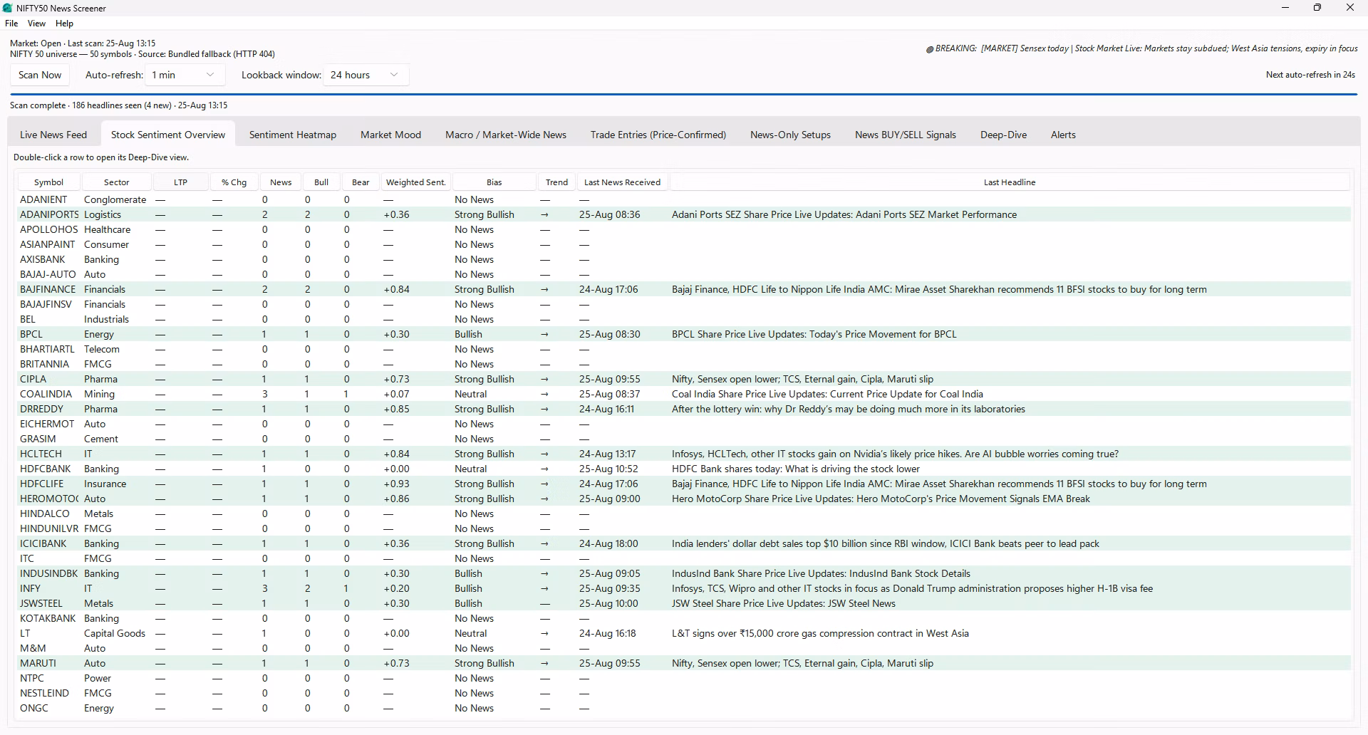Select the BAJFINANCE symbol cell

pos(48,289)
